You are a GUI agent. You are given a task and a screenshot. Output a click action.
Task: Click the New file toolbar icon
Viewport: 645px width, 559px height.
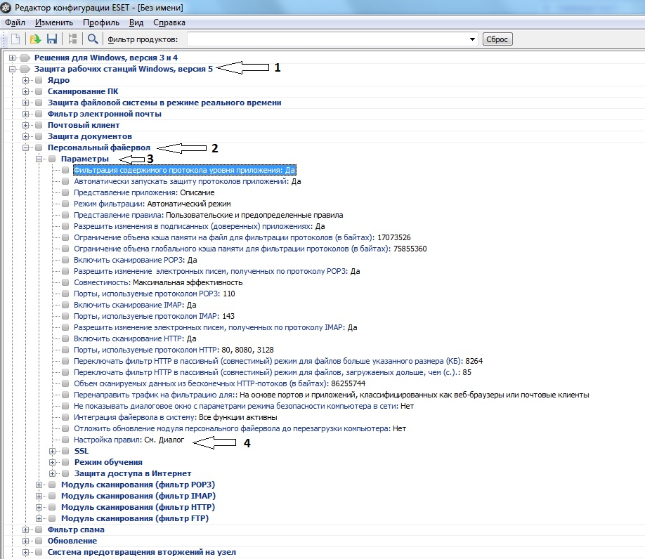15,39
